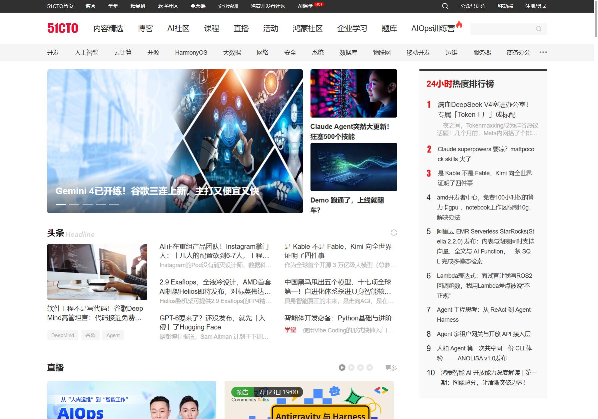The image size is (598, 419).
Task: Click 注册/登录 link
Action: 536,6
